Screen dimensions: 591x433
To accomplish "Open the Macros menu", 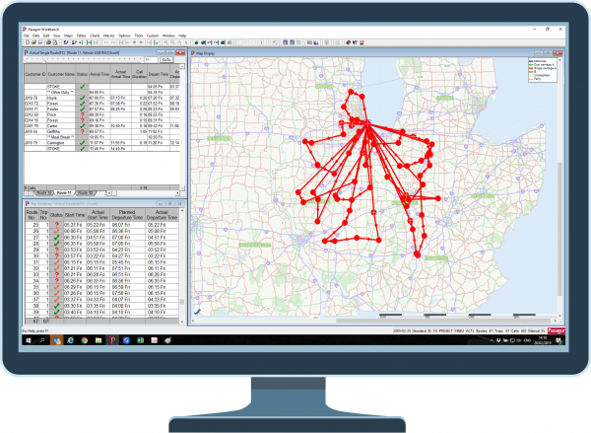I will 109,36.
